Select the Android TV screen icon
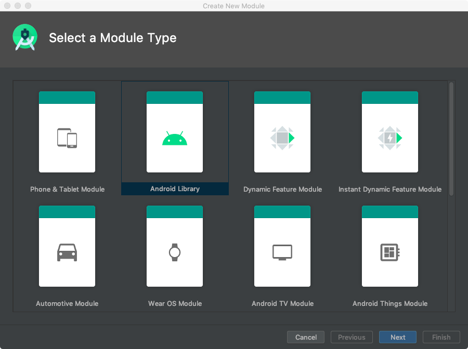468x349 pixels. (x=282, y=252)
